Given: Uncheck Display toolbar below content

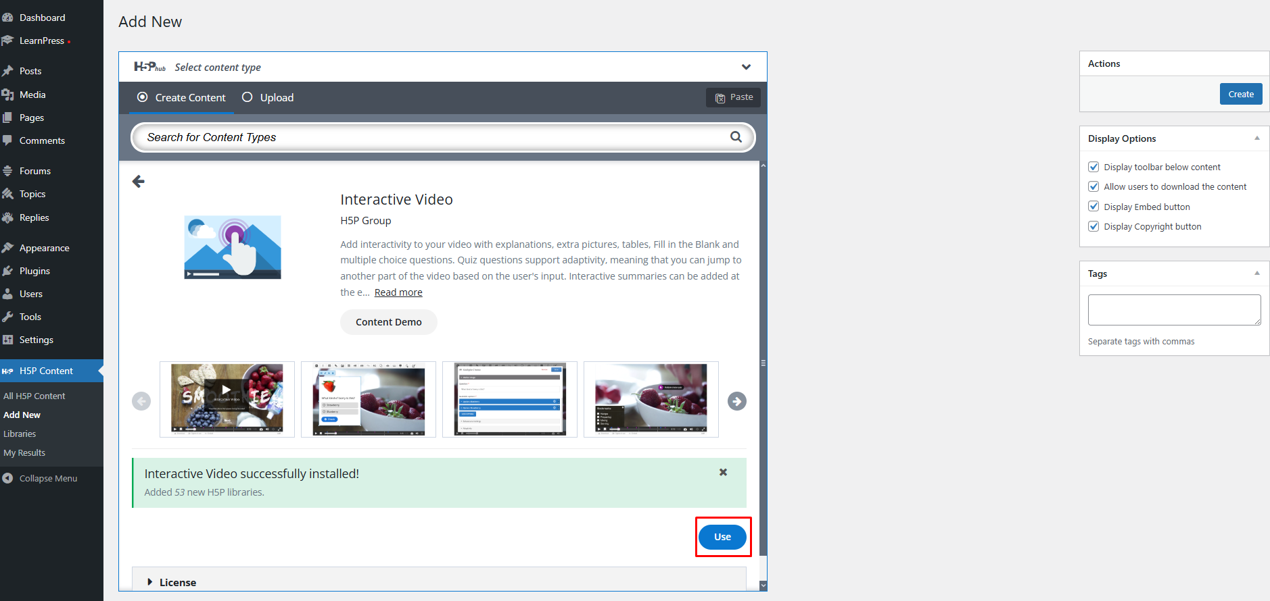Looking at the screenshot, I should click(1093, 167).
